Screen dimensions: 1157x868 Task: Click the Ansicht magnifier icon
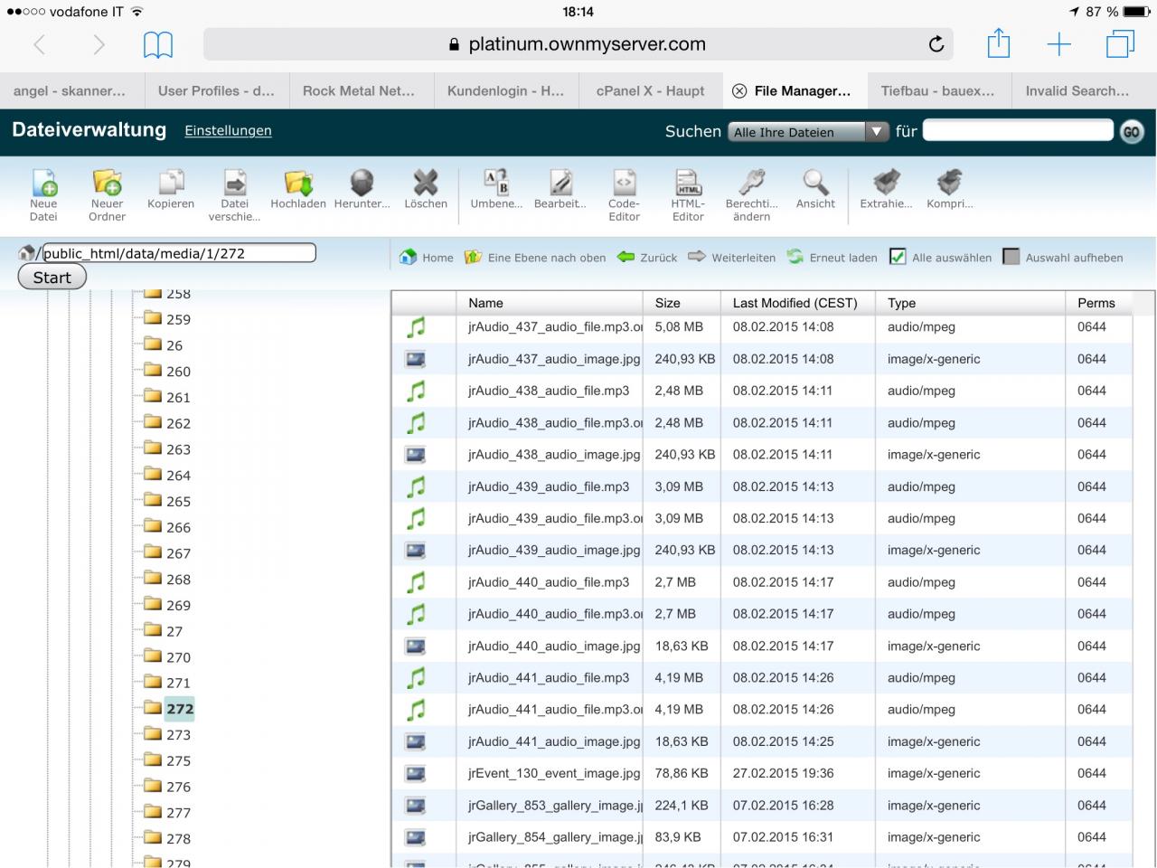point(815,184)
